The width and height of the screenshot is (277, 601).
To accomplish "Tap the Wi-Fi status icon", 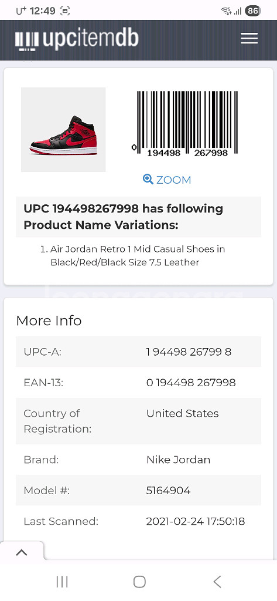I will [226, 11].
